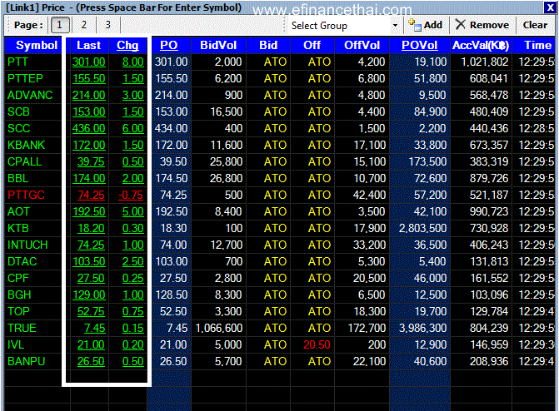
Task: Click TRUE OffVol value 172,700
Action: coord(367,329)
